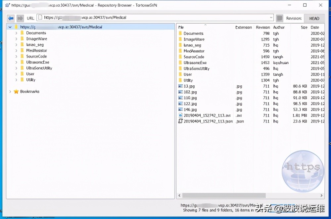Expand the lunao_seg folder in the tree
This screenshot has height=219, width=331.
coord(16,45)
